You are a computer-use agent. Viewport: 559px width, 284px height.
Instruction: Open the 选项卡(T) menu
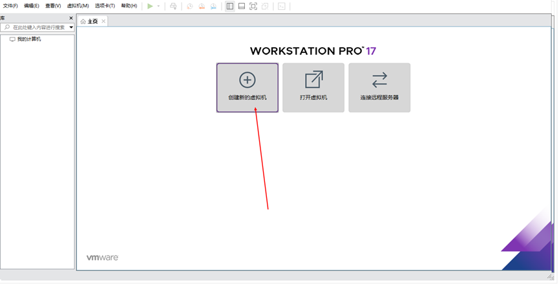[x=105, y=6]
